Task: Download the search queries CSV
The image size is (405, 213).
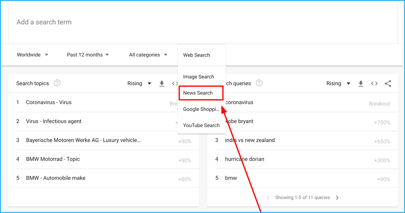Action: coord(361,83)
